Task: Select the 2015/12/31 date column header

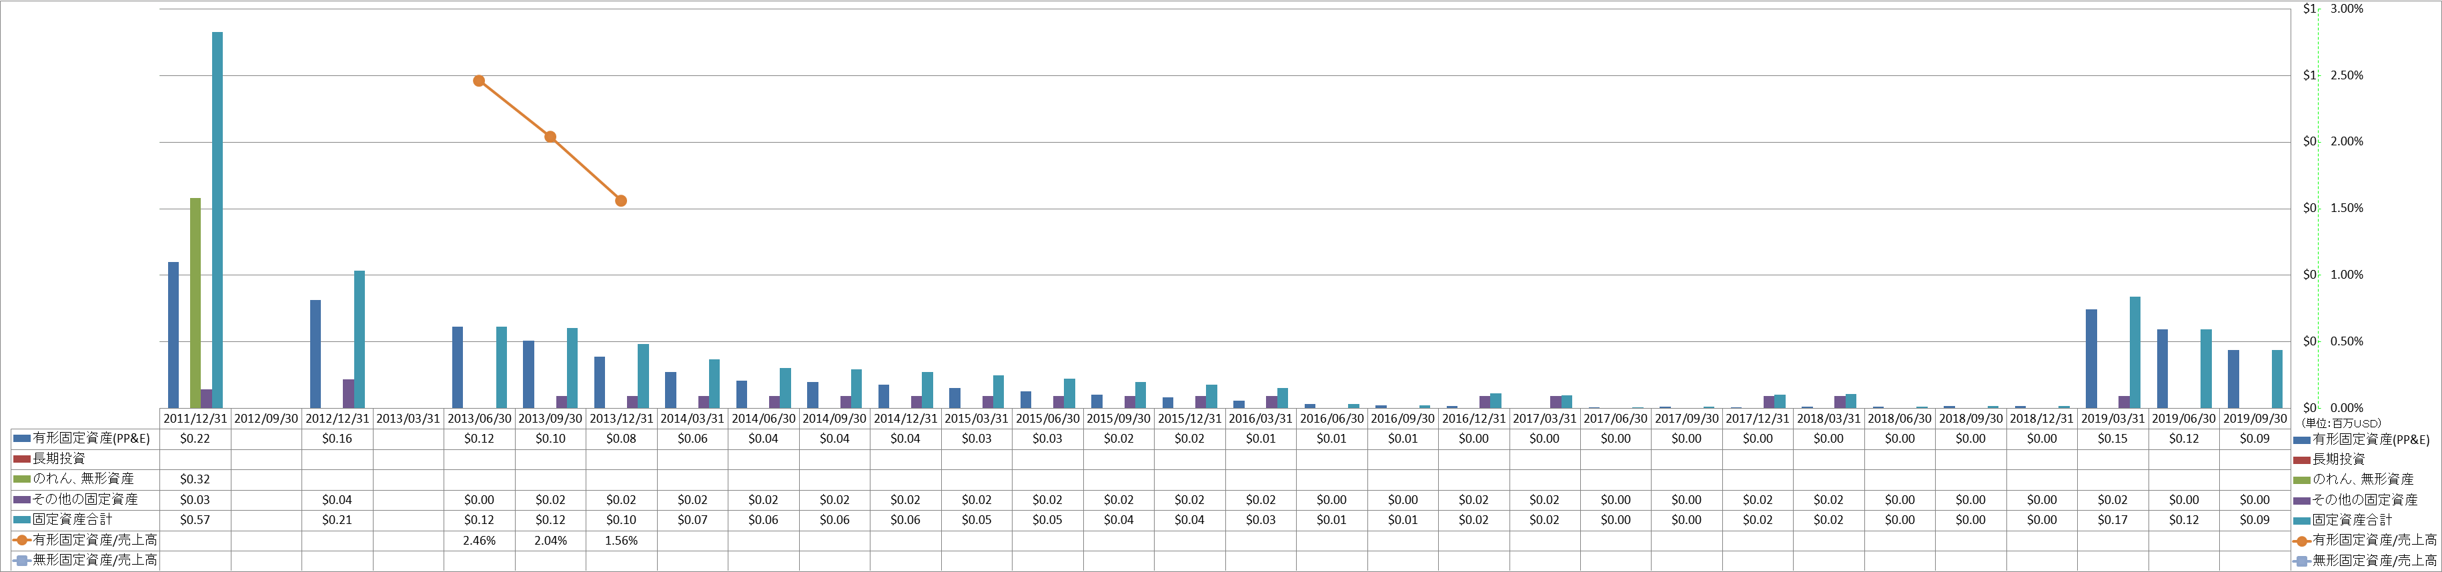Action: pyautogui.click(x=1190, y=419)
